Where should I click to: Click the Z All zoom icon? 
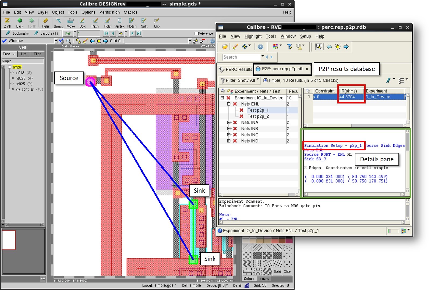7,23
